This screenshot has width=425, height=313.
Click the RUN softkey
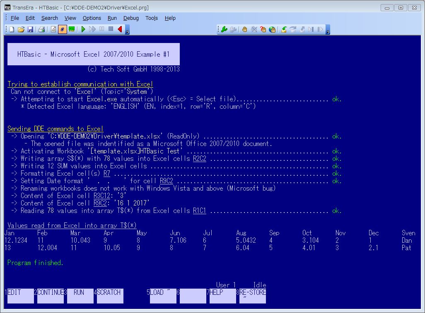pyautogui.click(x=80, y=296)
